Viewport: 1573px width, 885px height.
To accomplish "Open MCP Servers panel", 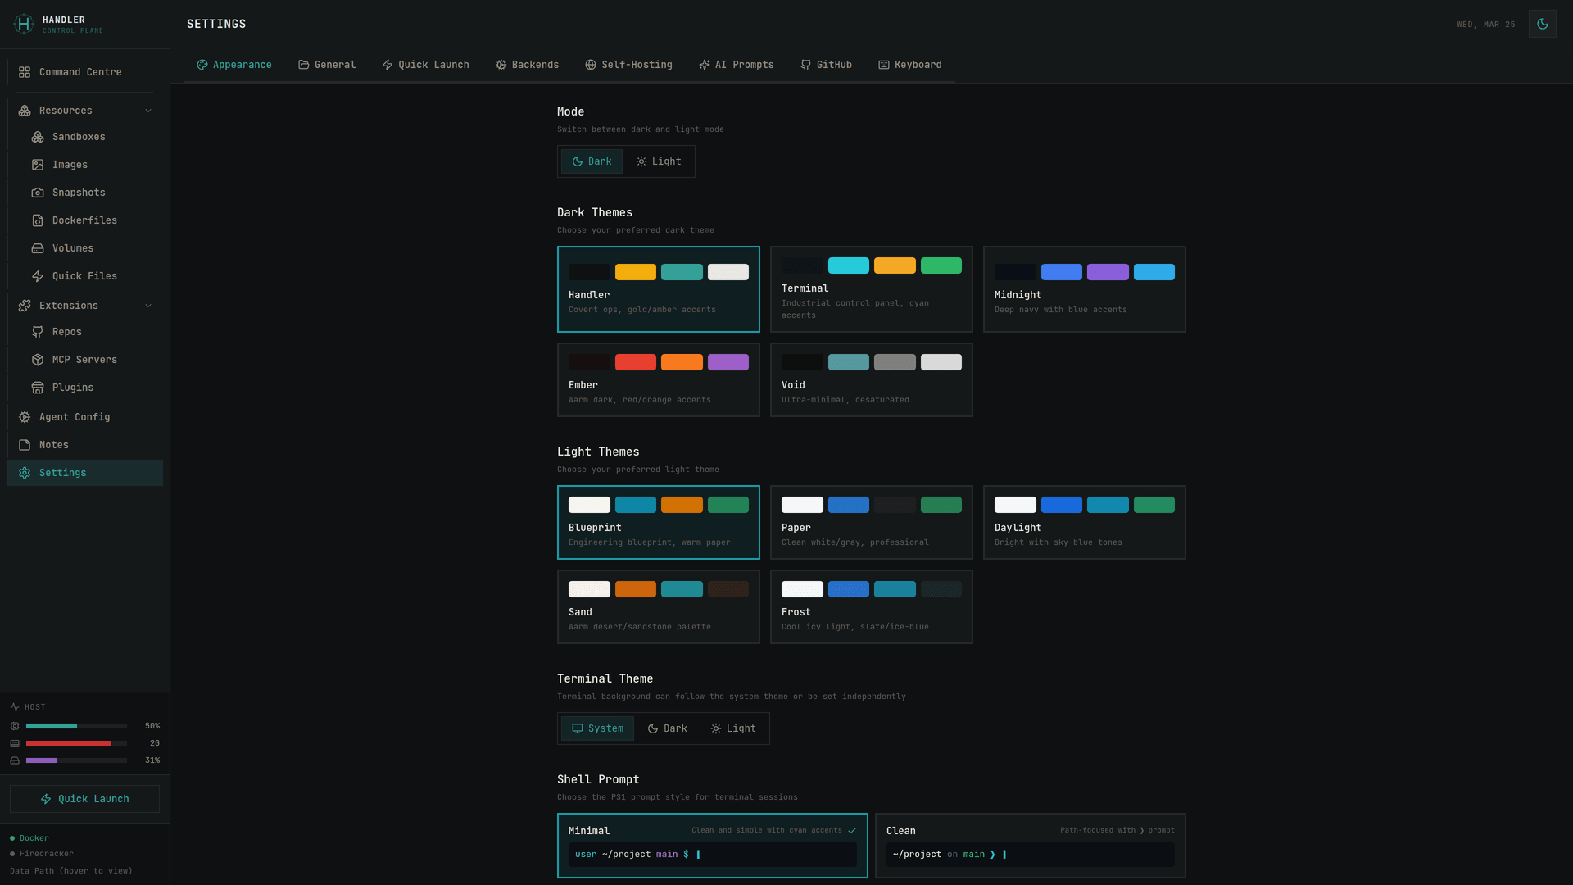I will (39, 360).
